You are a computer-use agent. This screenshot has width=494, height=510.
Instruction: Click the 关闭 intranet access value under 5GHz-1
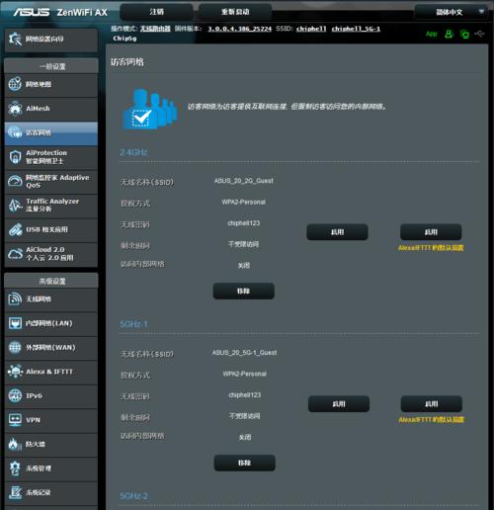pyautogui.click(x=245, y=437)
